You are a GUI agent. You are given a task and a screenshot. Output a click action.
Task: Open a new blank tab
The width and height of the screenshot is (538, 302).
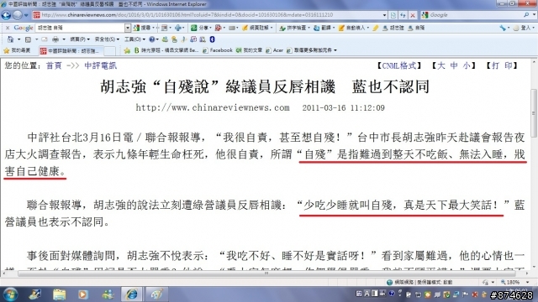109,51
